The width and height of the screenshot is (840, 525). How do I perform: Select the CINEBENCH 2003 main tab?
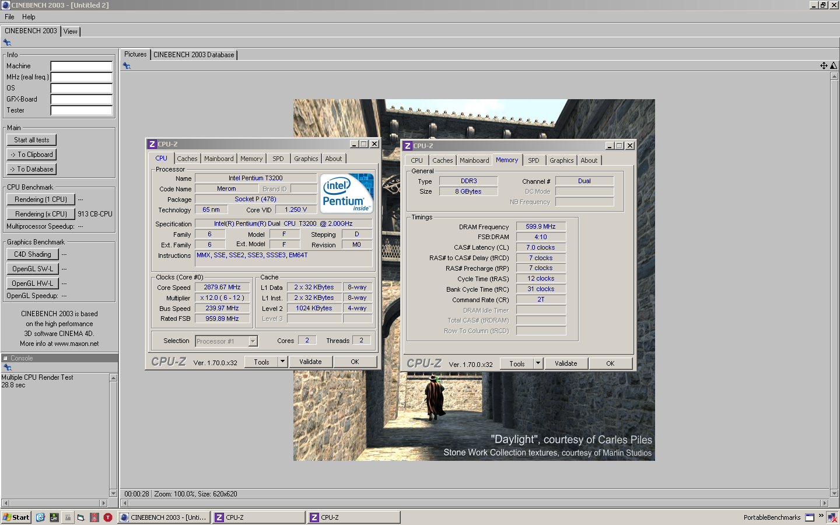tap(31, 31)
